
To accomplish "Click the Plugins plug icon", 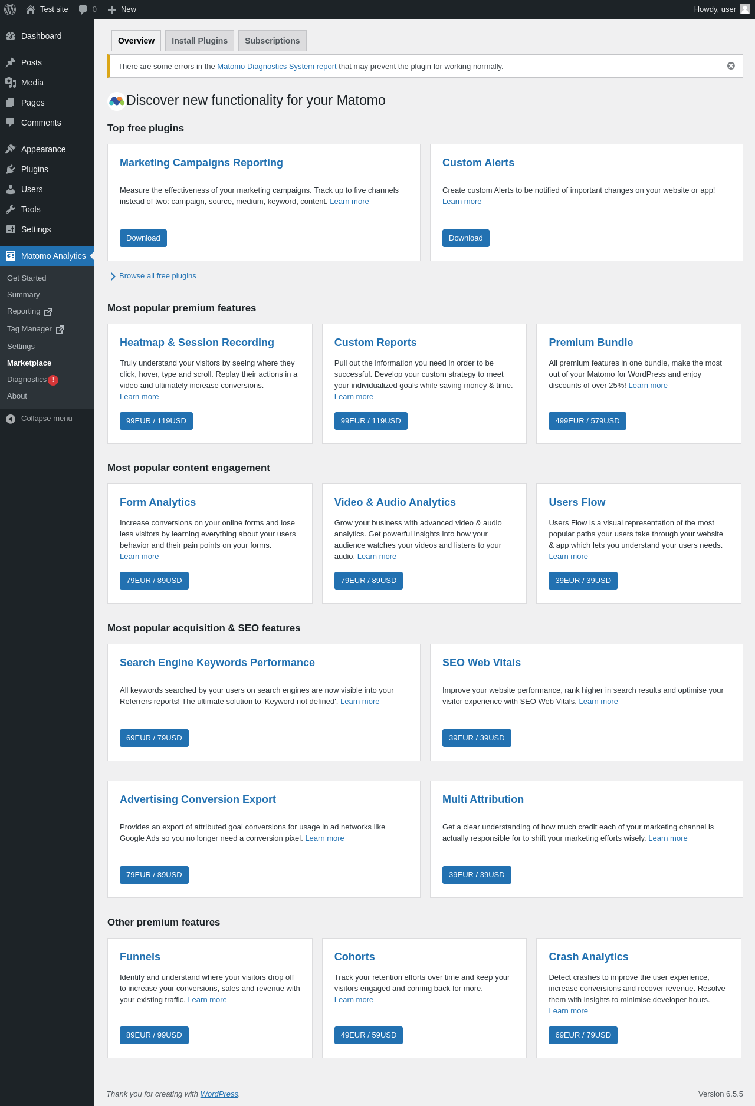I will (x=11, y=169).
